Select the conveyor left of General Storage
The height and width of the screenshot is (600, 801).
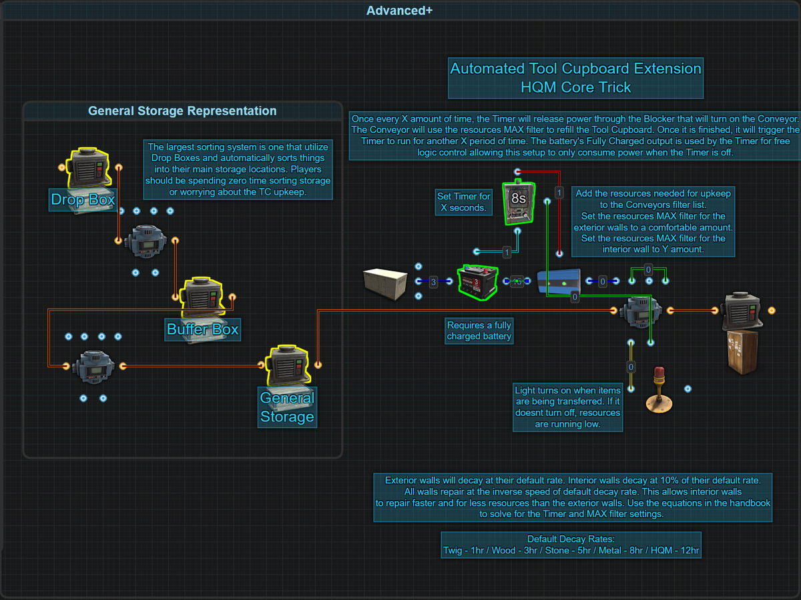(x=94, y=366)
